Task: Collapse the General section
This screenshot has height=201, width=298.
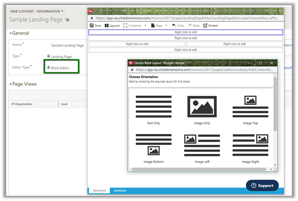Action: (11, 33)
